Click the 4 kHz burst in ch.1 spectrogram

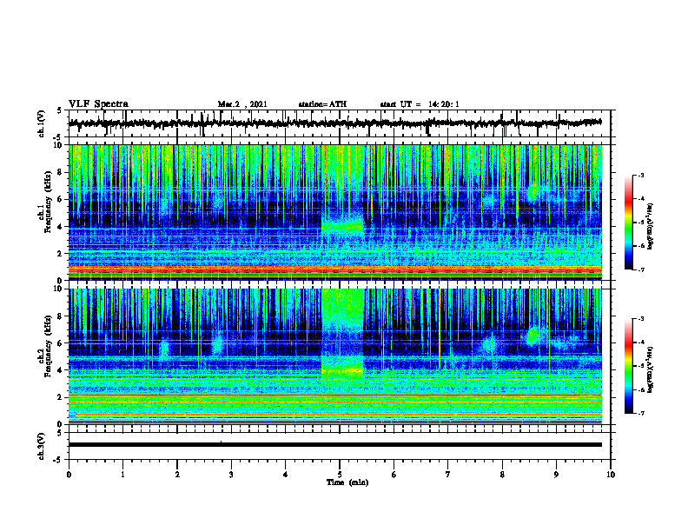point(342,226)
